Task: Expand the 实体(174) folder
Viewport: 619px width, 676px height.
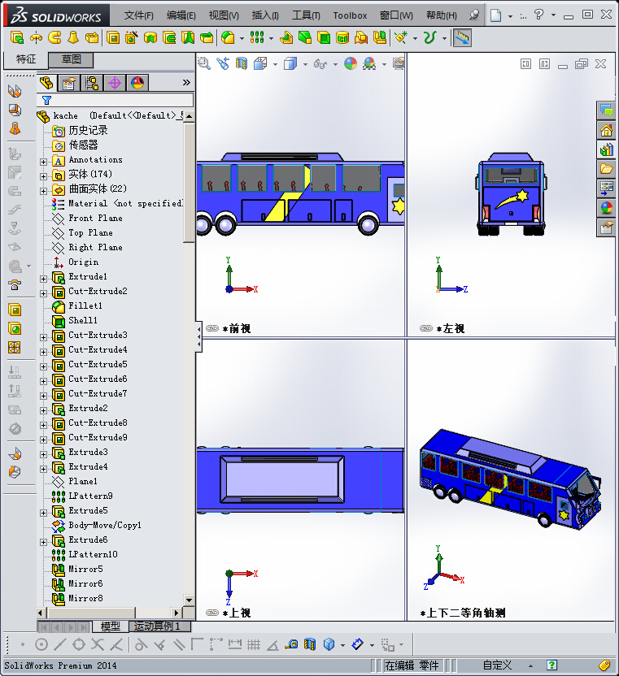Action: coord(43,177)
